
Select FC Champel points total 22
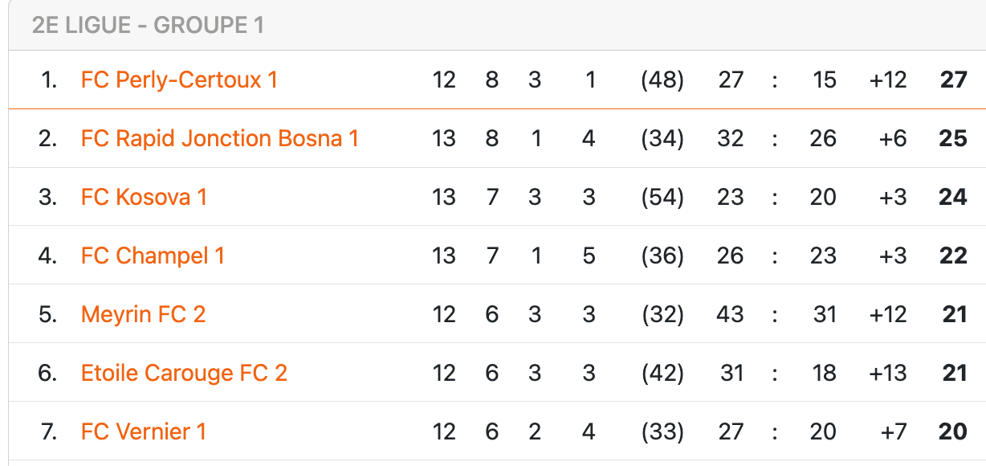click(953, 255)
